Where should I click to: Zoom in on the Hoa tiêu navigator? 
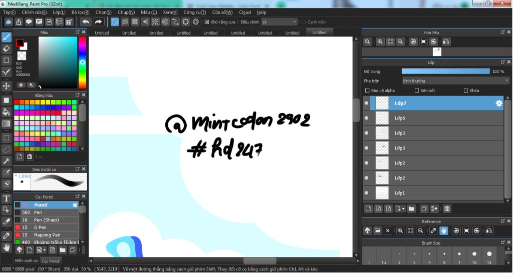(380, 42)
